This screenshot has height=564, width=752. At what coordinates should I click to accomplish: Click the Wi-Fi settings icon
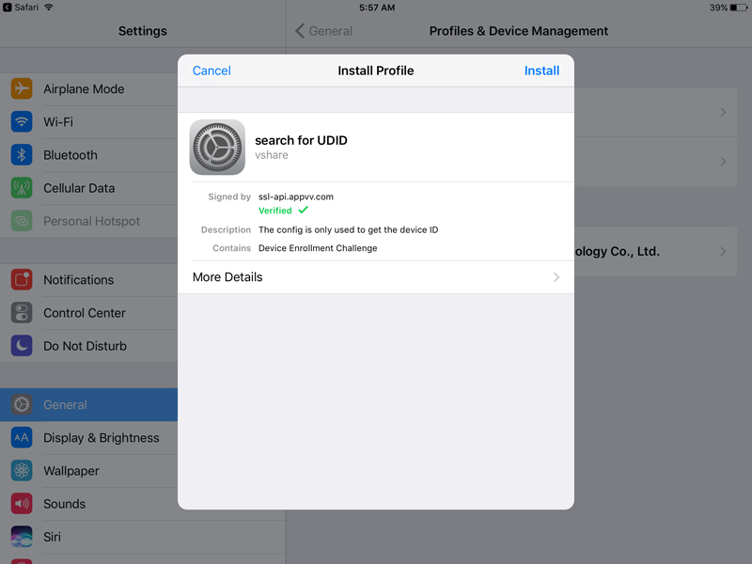(22, 122)
